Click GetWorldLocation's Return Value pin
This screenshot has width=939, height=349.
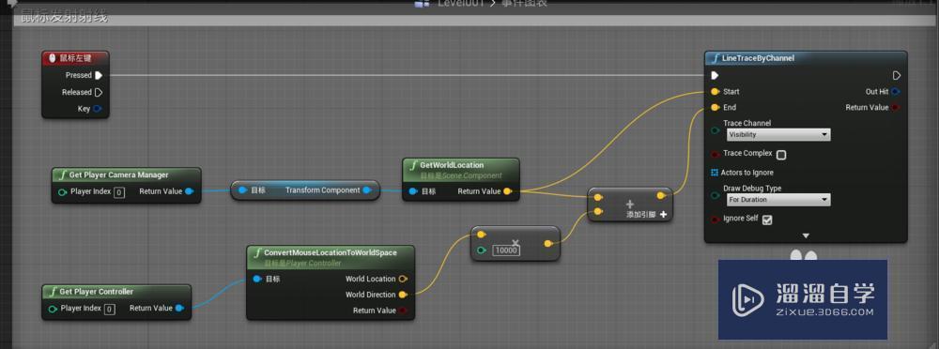(x=507, y=191)
